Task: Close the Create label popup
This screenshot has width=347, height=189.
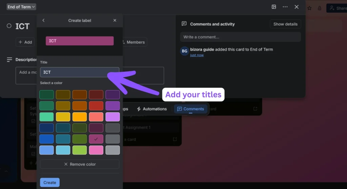Action: (x=115, y=20)
